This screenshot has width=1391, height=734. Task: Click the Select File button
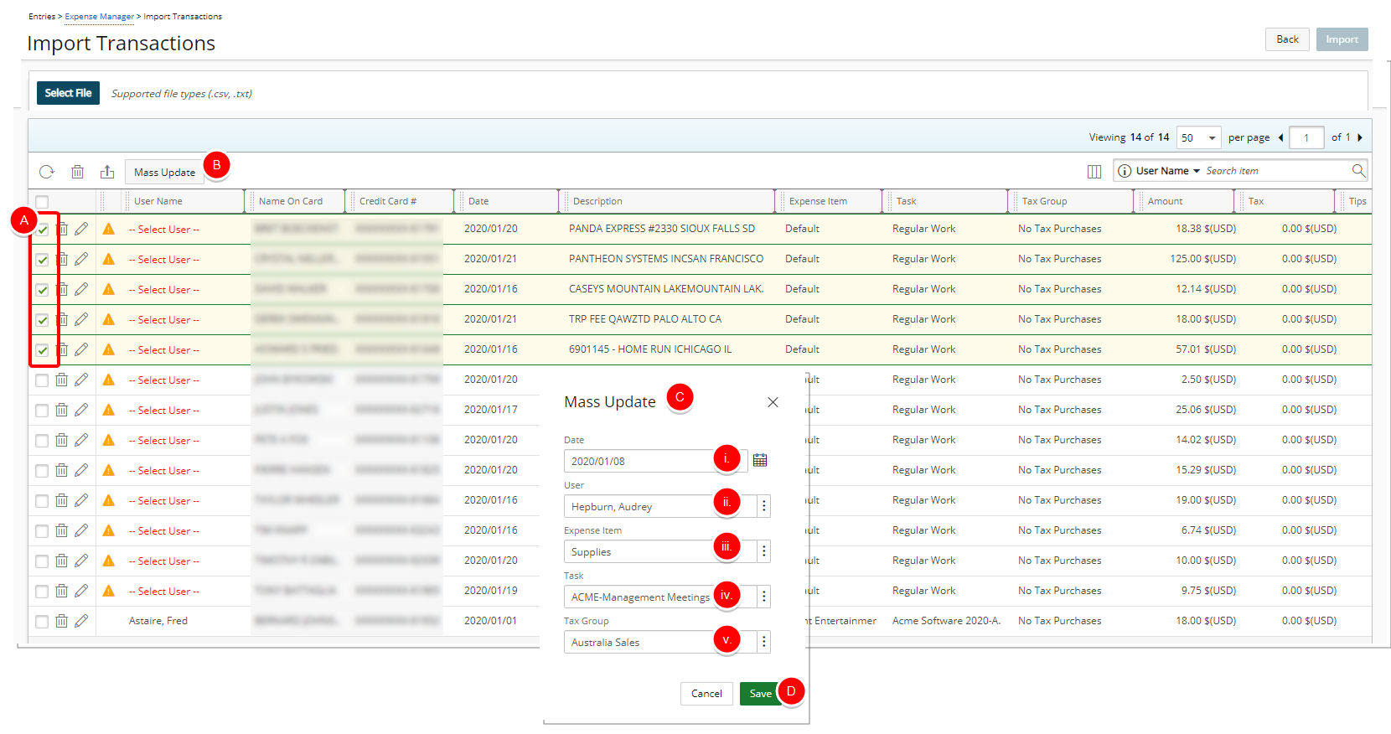68,93
